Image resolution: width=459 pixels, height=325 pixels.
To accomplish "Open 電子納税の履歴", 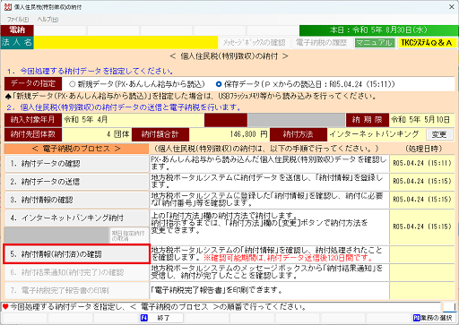I will (x=322, y=43).
